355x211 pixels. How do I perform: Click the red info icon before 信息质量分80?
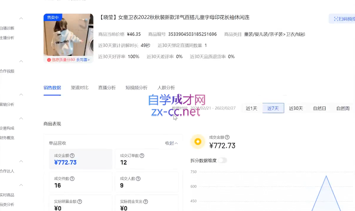[49, 60]
